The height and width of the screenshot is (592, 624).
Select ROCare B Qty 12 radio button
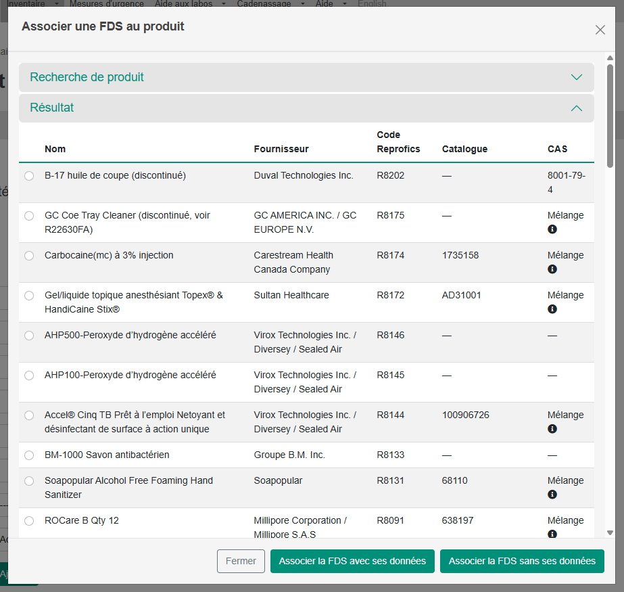(x=29, y=521)
